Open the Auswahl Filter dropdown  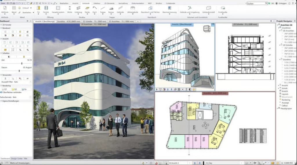point(30,82)
